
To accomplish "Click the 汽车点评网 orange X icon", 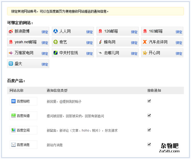I will click(x=145, y=42).
